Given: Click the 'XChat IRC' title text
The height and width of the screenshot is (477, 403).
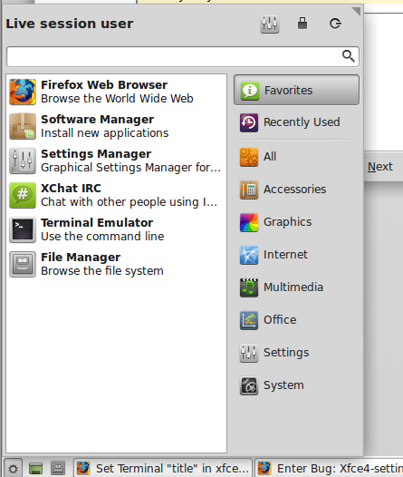Looking at the screenshot, I should click(71, 189).
